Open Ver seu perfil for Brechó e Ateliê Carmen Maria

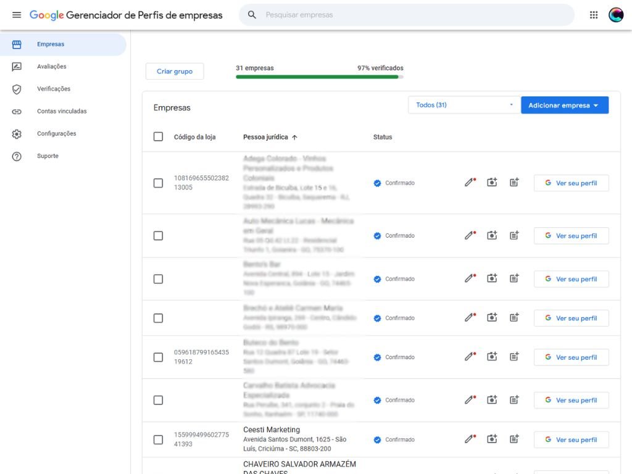click(x=571, y=317)
